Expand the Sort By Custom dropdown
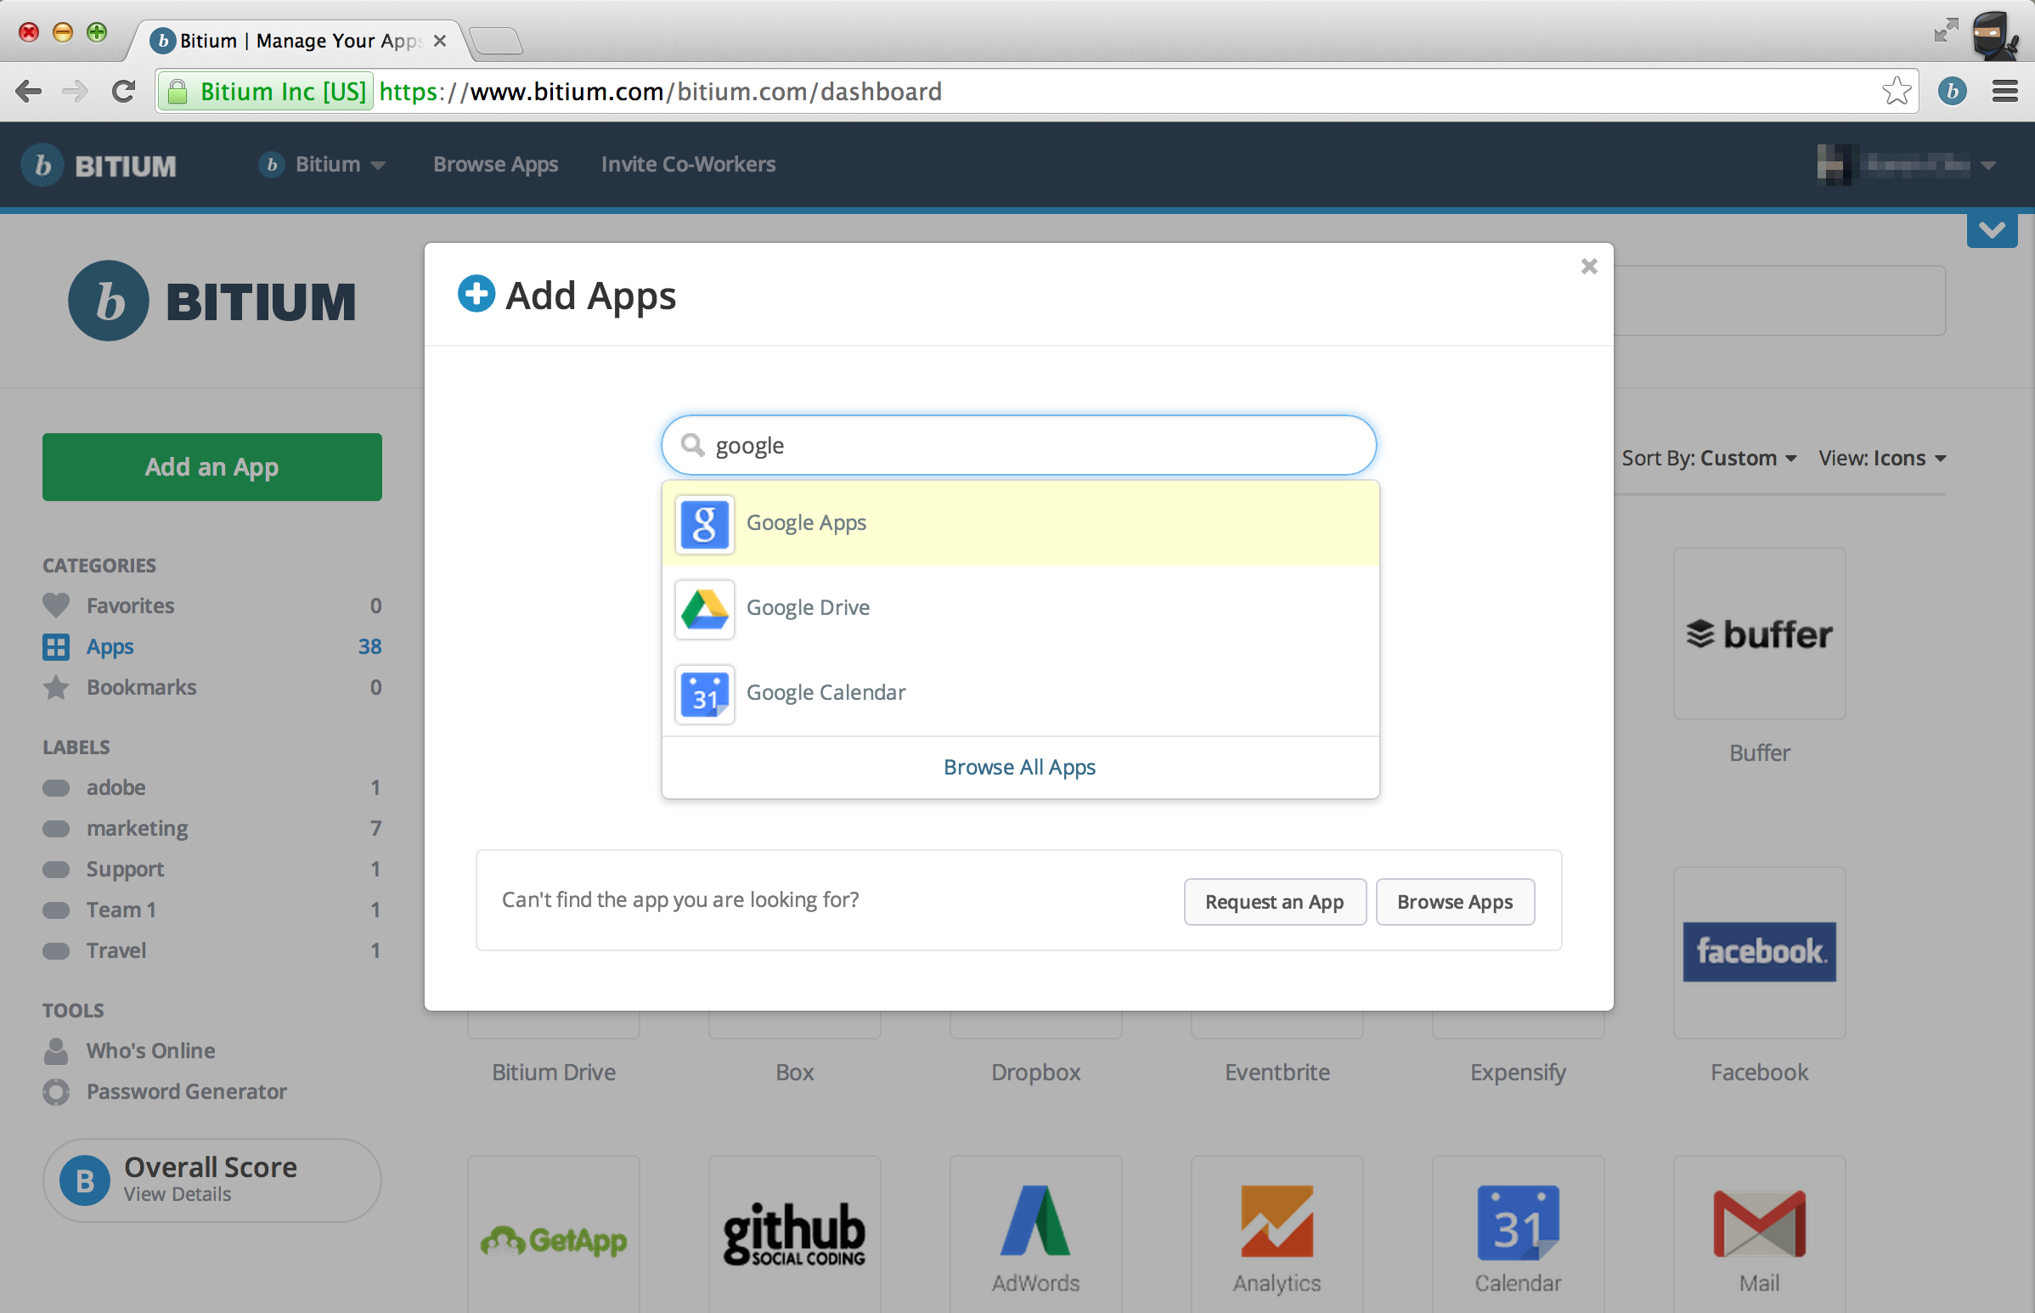 click(x=1709, y=459)
